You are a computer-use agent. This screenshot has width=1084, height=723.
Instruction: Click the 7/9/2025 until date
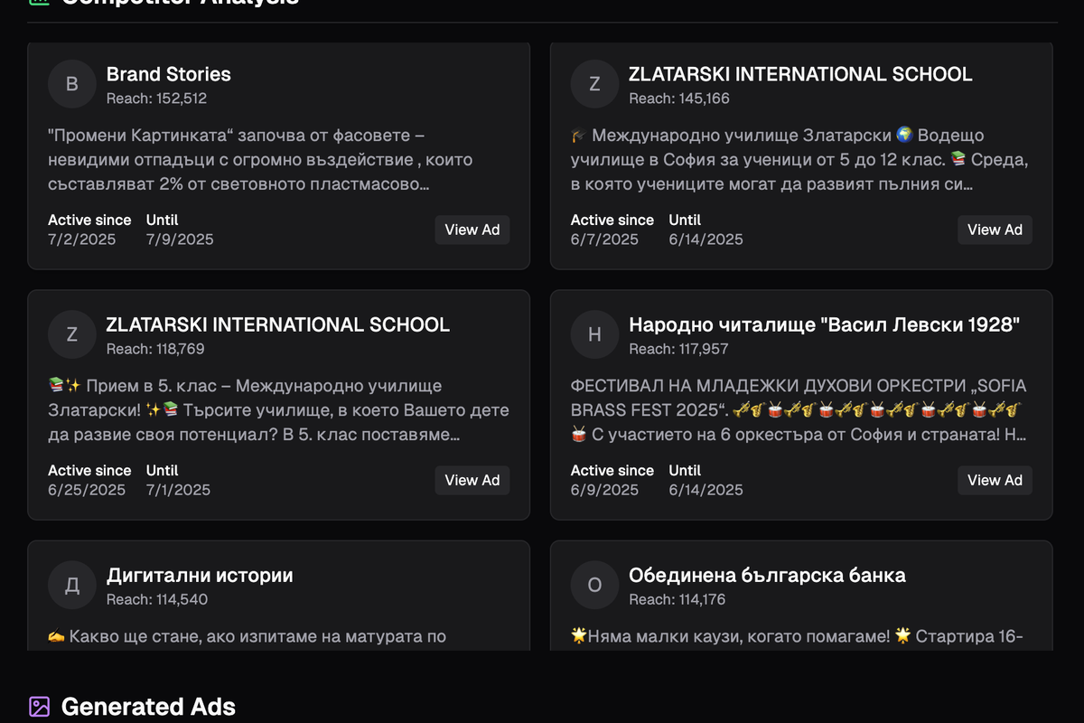[x=180, y=239]
